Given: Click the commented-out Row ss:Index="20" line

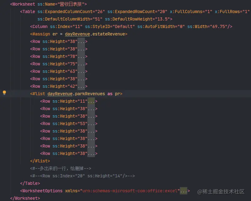Looking at the screenshot, I should [x=82, y=176].
